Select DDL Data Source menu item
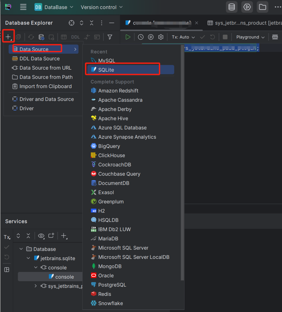The width and height of the screenshot is (282, 312). pyautogui.click(x=43, y=58)
